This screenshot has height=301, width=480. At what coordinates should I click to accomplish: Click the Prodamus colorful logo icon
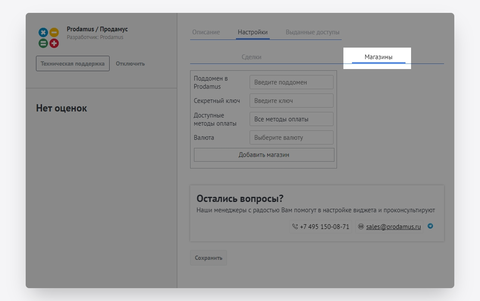(49, 38)
